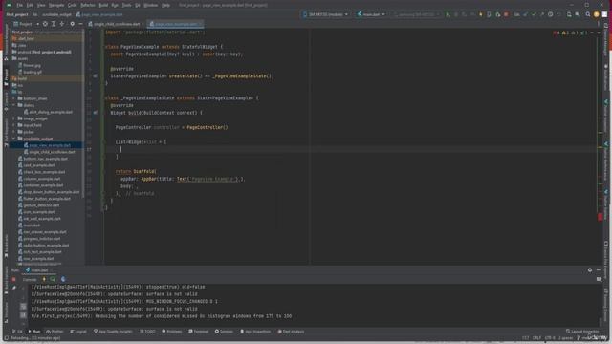The image size is (612, 344).
Task: Click the red Stop icon in main toolbar
Action: click(506, 14)
